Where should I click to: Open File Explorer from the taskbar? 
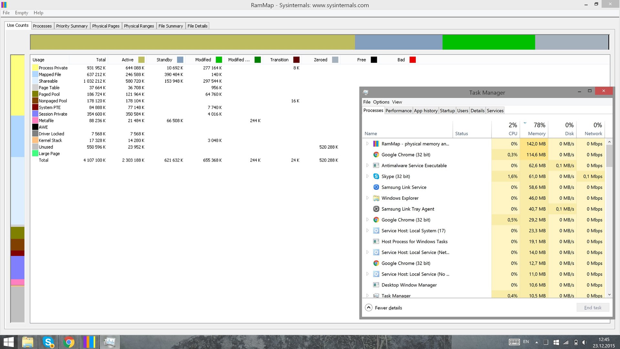coord(28,342)
